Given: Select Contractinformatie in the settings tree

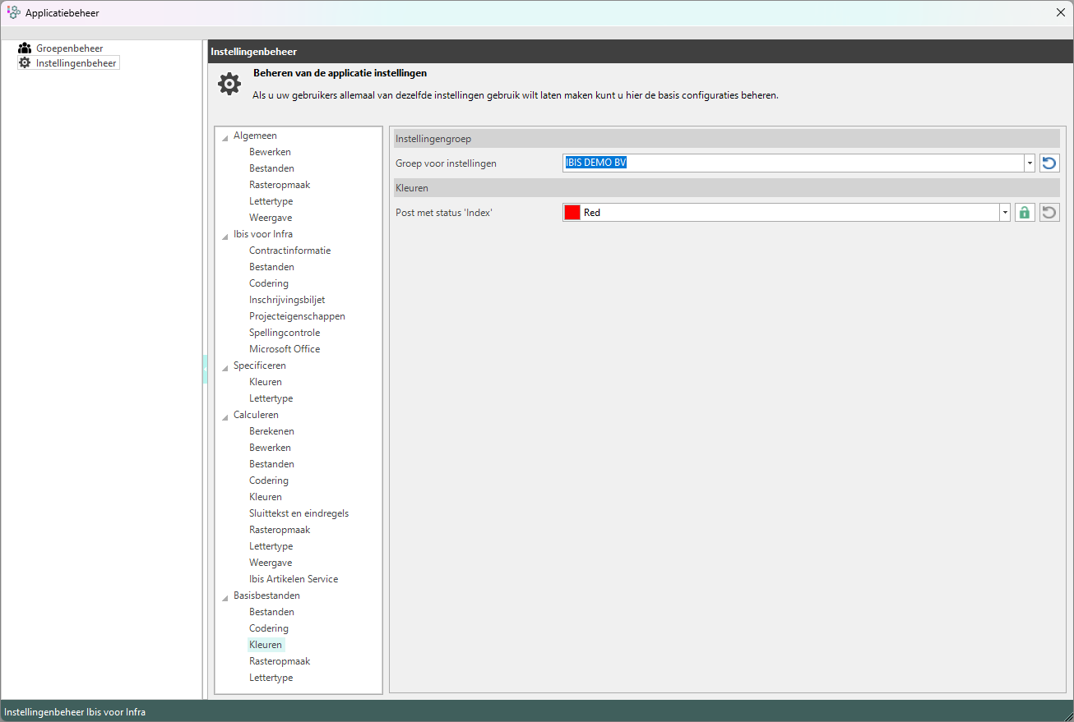Looking at the screenshot, I should pyautogui.click(x=289, y=251).
